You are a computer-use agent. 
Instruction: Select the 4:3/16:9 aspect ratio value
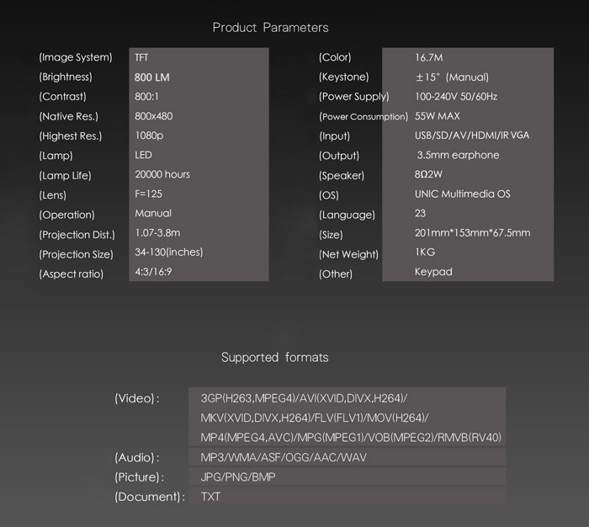[x=153, y=272]
